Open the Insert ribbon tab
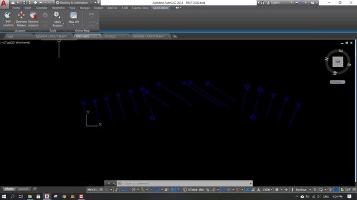Viewport: 357px width, 200px height. point(28,8)
